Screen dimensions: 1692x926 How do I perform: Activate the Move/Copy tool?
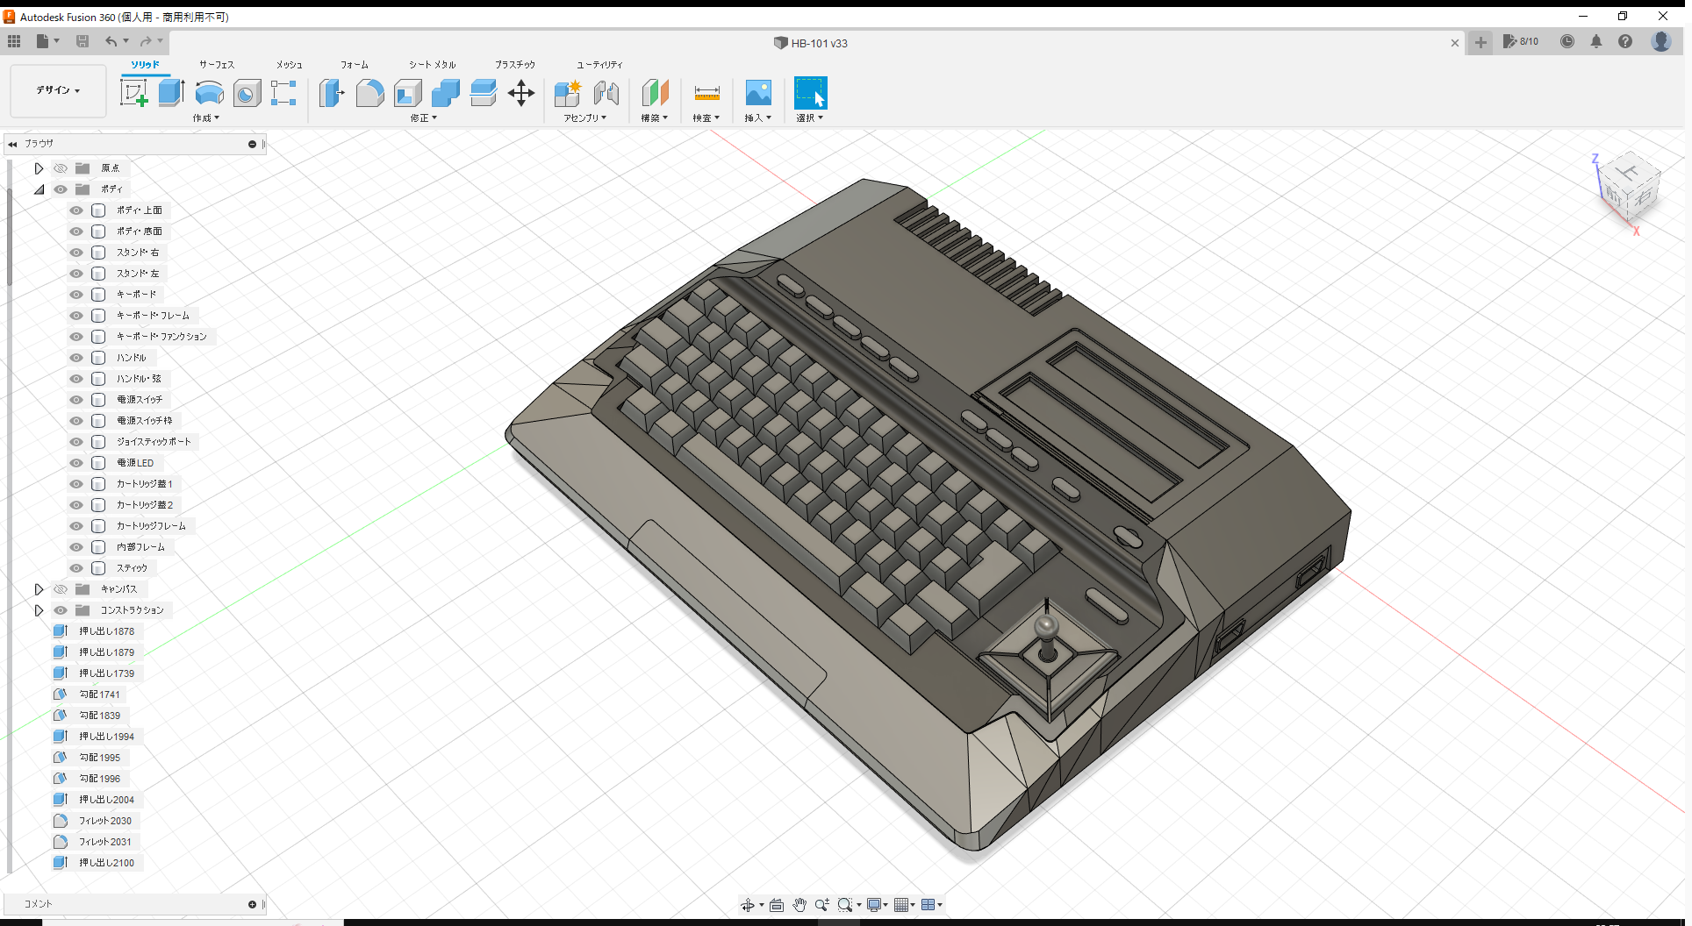coord(520,93)
